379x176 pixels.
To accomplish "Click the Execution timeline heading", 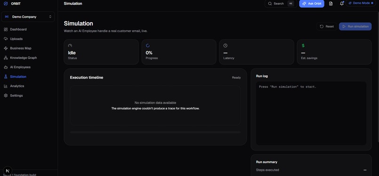I will pos(87,78).
